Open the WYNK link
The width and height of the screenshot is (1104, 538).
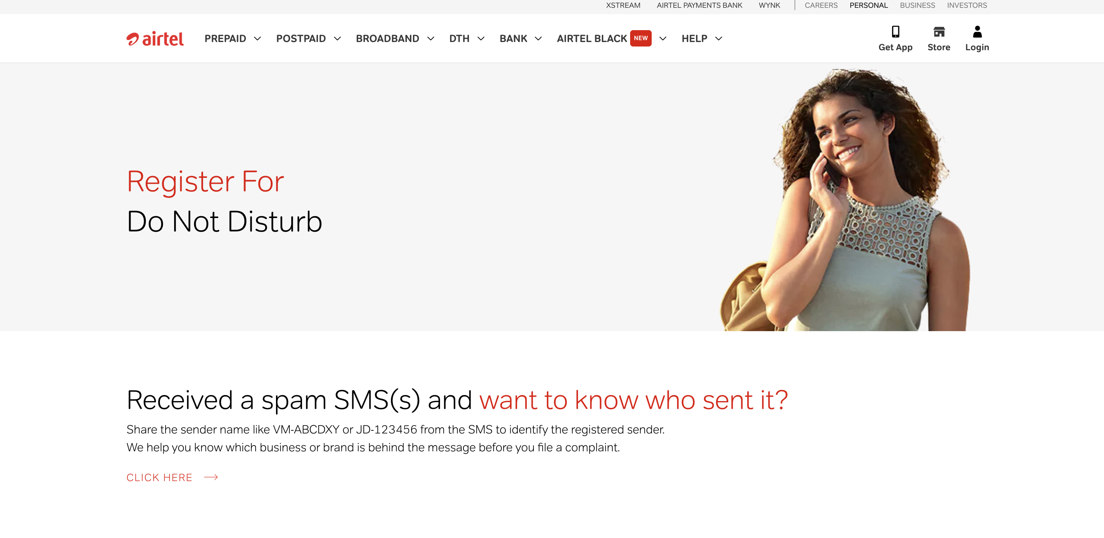pyautogui.click(x=769, y=6)
